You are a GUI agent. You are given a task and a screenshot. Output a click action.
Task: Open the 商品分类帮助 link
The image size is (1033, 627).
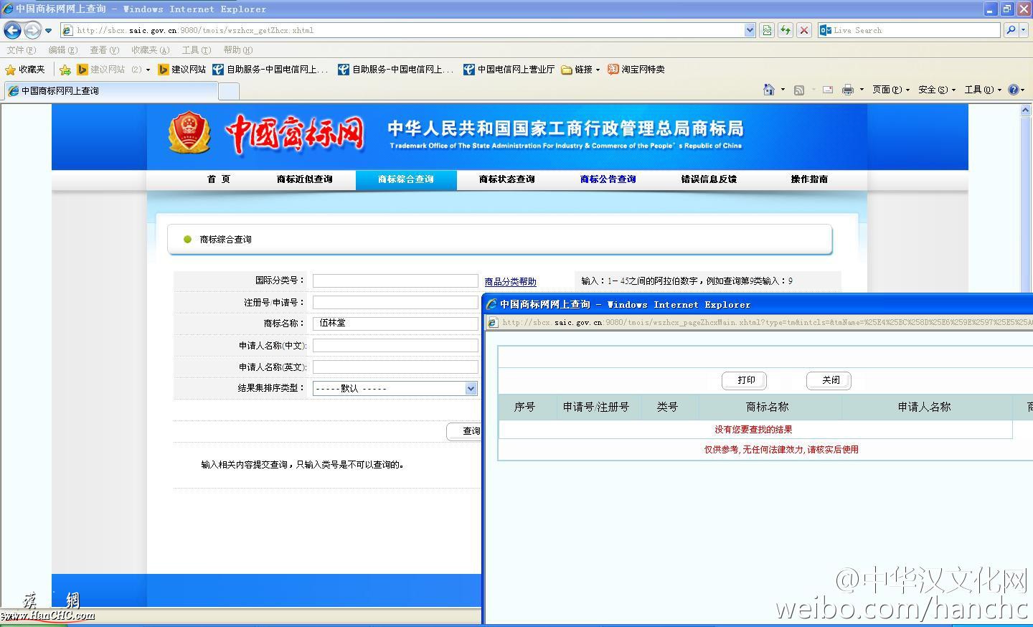pos(510,280)
